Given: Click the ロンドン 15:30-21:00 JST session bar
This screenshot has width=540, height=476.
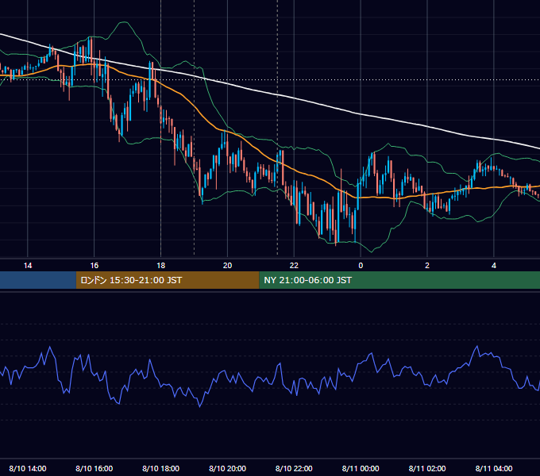Looking at the screenshot, I should click(x=168, y=280).
